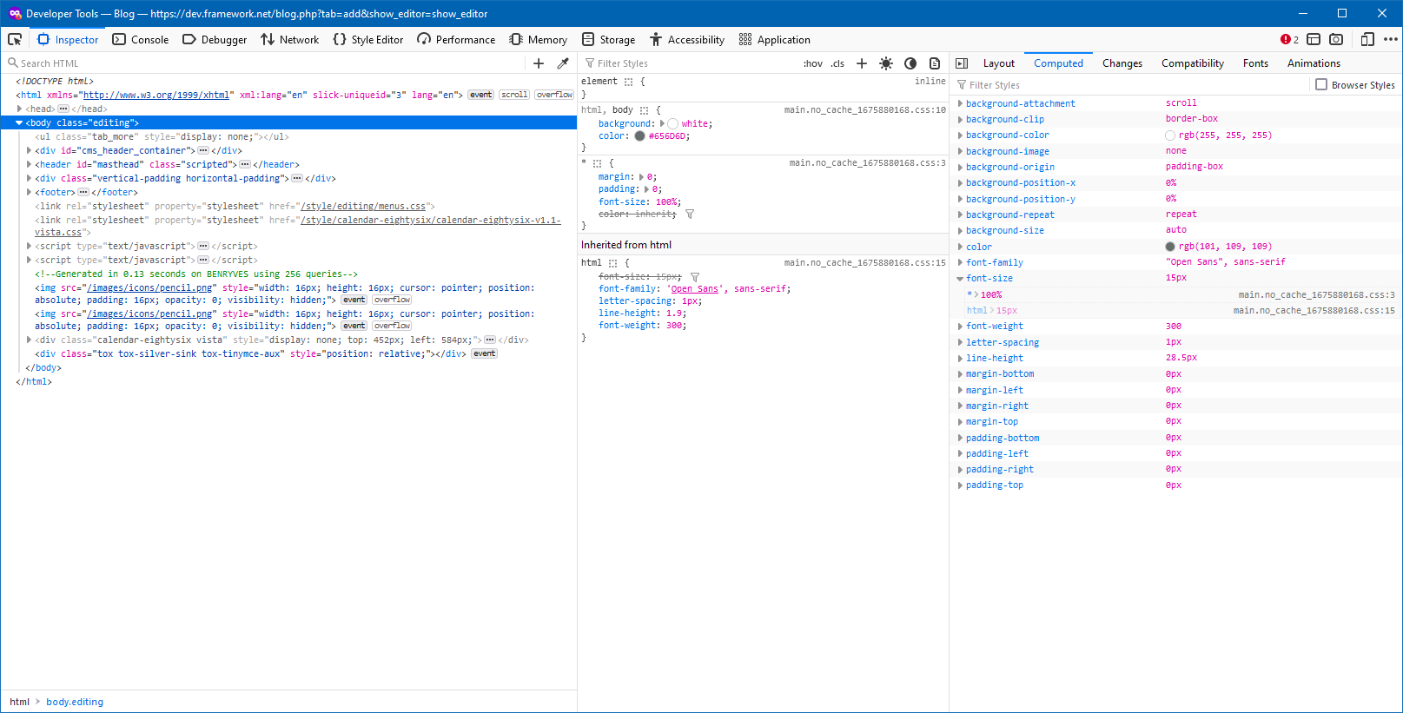Enable the Browser Styles checkbox

[x=1321, y=85]
